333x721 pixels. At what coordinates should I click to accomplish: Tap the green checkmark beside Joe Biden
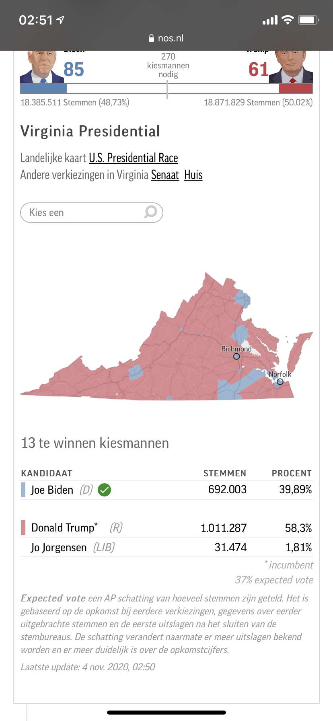click(105, 490)
